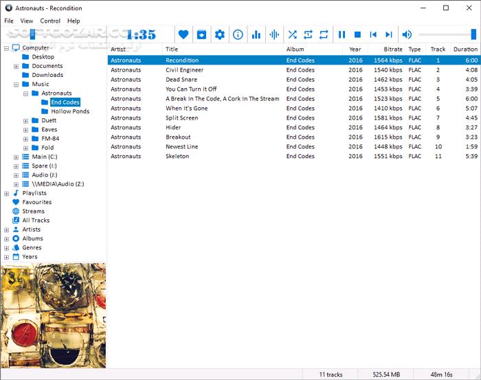Image resolution: width=481 pixels, height=380 pixels.
Task: Click the heart favourite icon in toolbar
Action: point(183,34)
